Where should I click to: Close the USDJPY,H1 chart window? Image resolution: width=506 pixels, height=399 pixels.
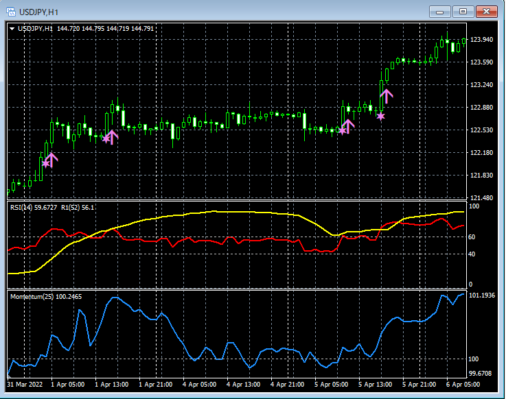(x=486, y=11)
